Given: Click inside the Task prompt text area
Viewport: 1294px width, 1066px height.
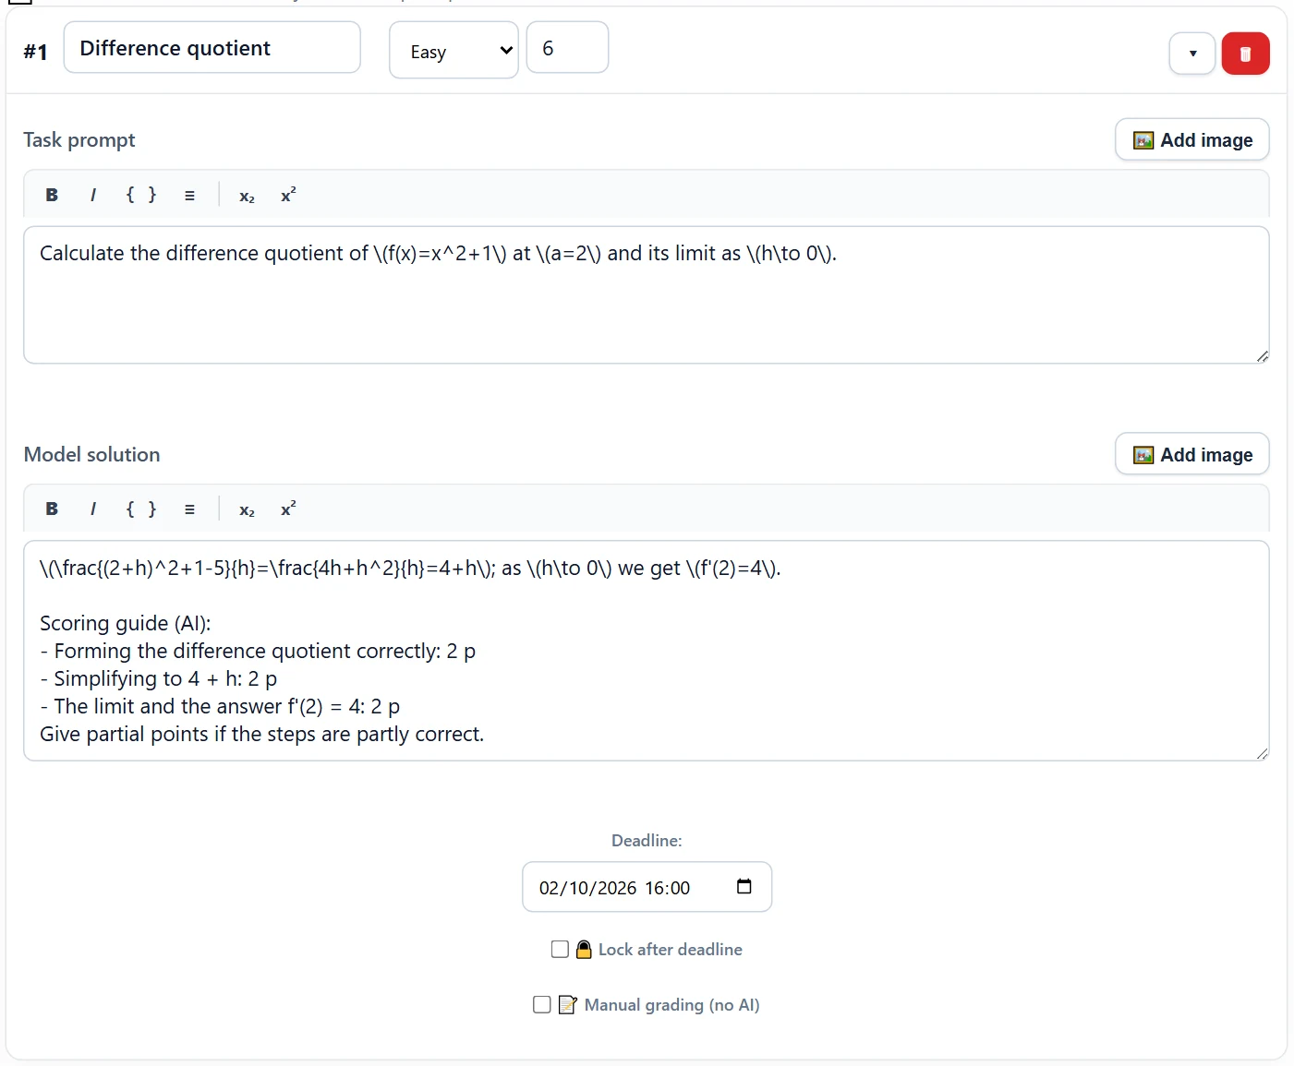Looking at the screenshot, I should (647, 295).
